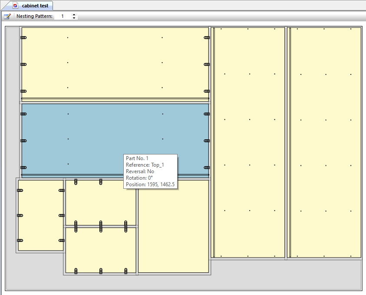366x295 pixels.
Task: Click the edit nesting pattern icon
Action: pos(7,16)
